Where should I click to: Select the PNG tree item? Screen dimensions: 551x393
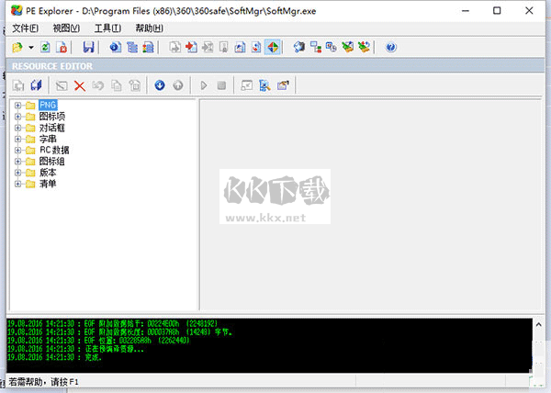tap(48, 105)
